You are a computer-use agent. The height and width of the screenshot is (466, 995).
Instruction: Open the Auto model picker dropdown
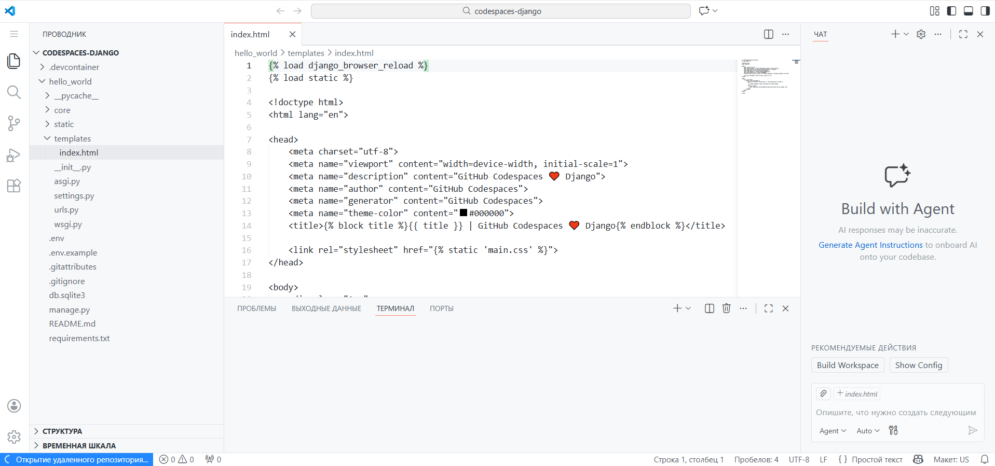tap(868, 431)
